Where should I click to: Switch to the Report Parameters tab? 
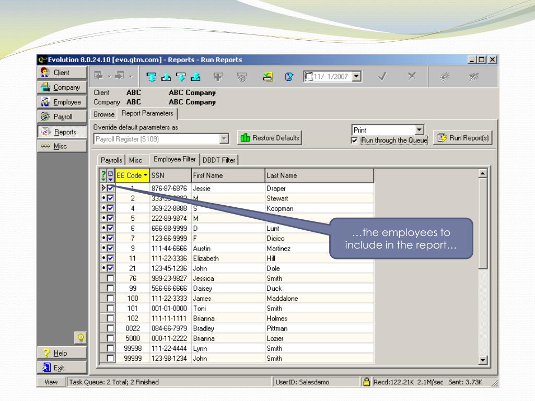pyautogui.click(x=147, y=113)
